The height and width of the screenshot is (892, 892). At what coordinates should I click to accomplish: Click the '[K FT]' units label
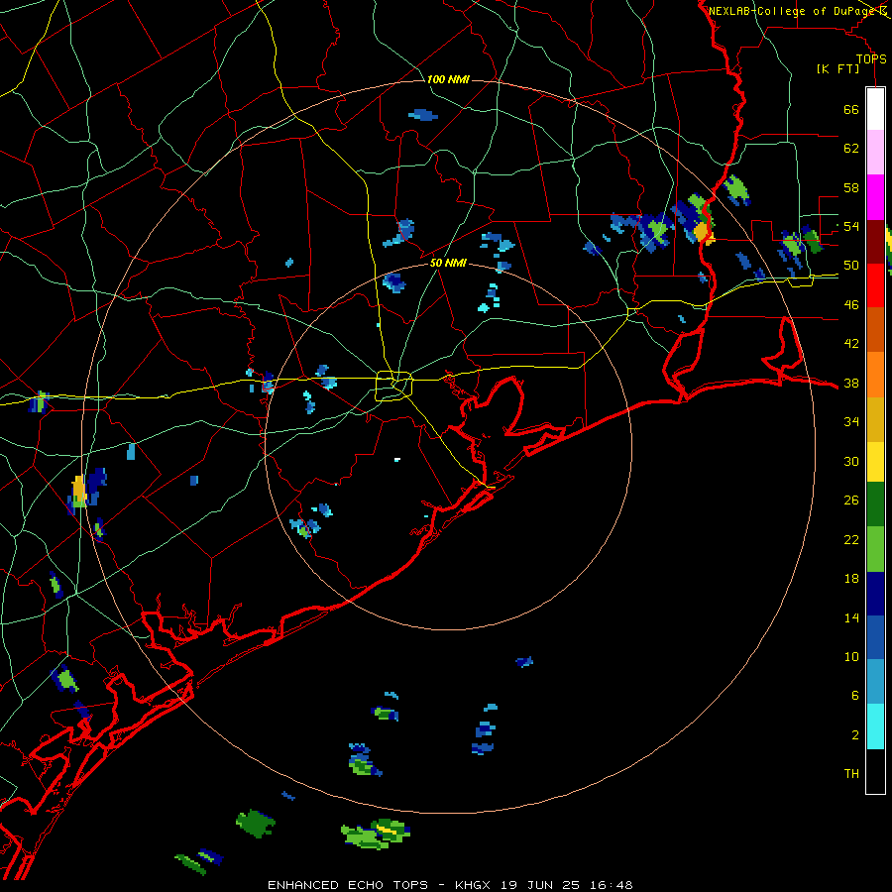point(837,68)
